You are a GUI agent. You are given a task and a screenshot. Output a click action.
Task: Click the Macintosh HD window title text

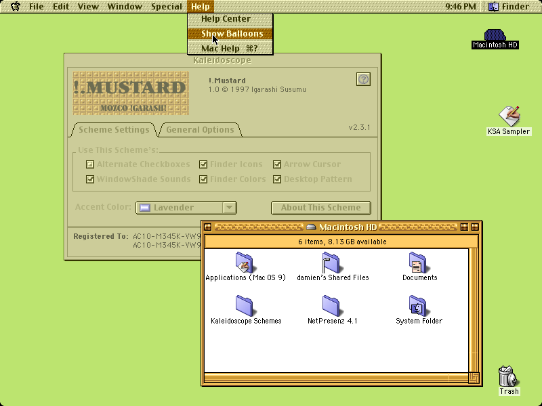click(x=348, y=227)
